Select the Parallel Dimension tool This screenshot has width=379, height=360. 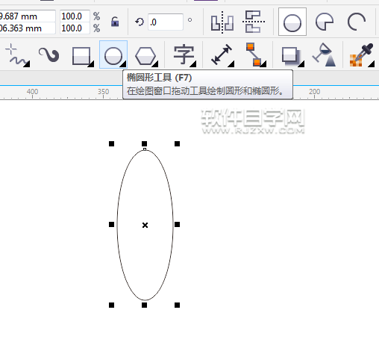pyautogui.click(x=222, y=55)
